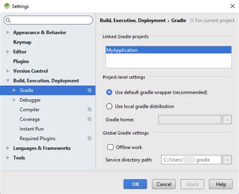Click the Android Studio logo in title bar
The height and width of the screenshot is (194, 239).
[x=7, y=6]
